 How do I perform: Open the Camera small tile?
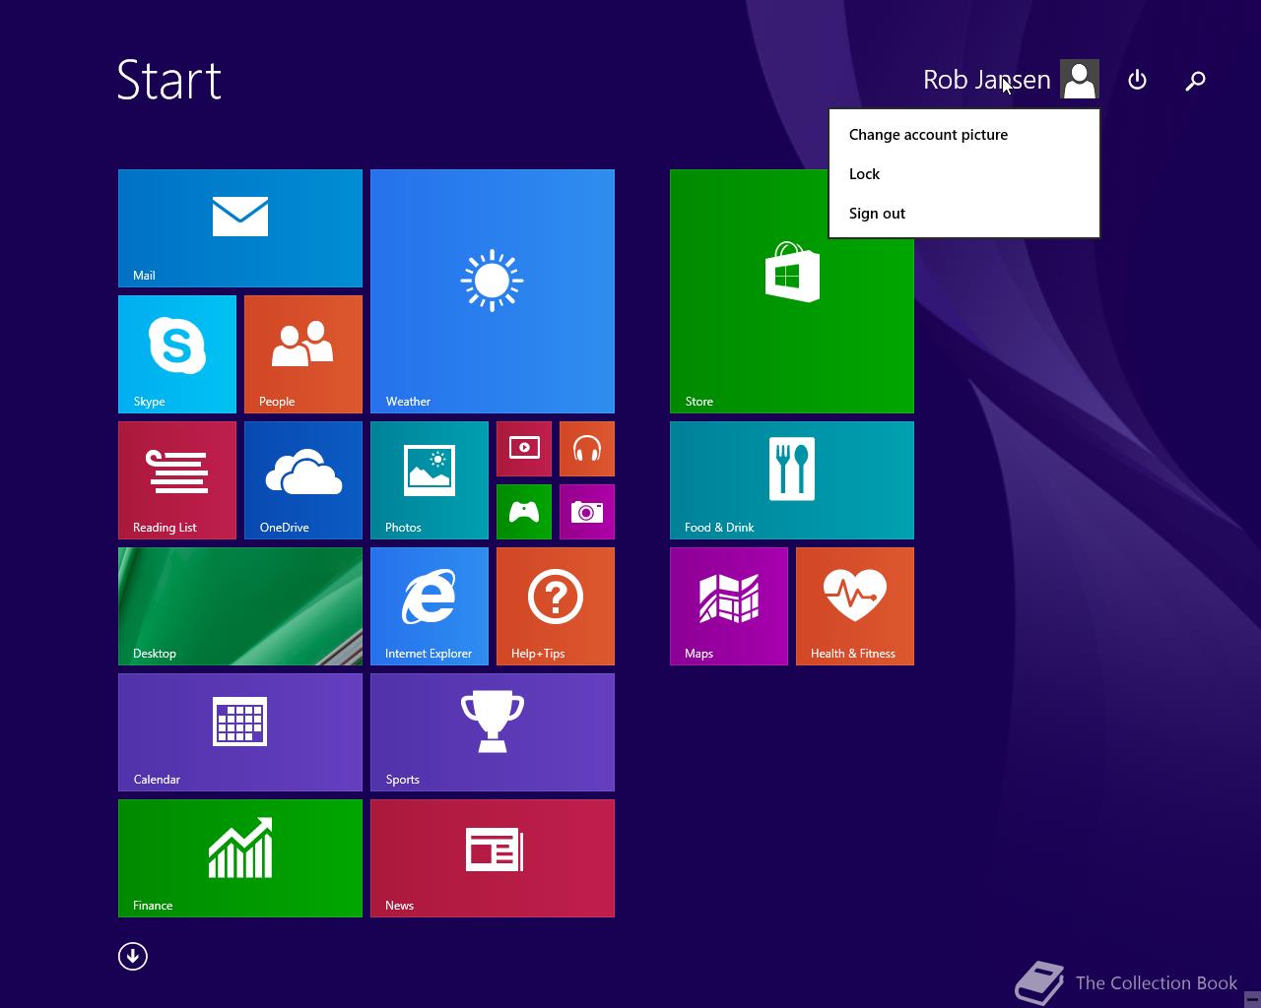point(587,512)
